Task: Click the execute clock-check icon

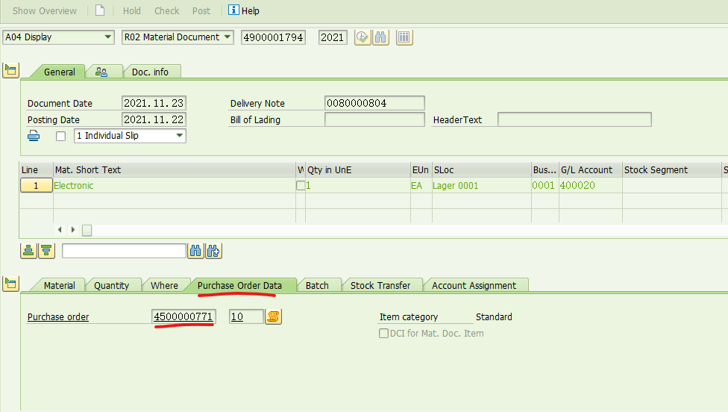Action: 363,37
